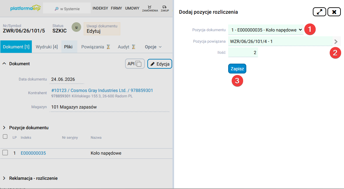
Task: Click the platformaerp logo
Action: (x=25, y=8)
